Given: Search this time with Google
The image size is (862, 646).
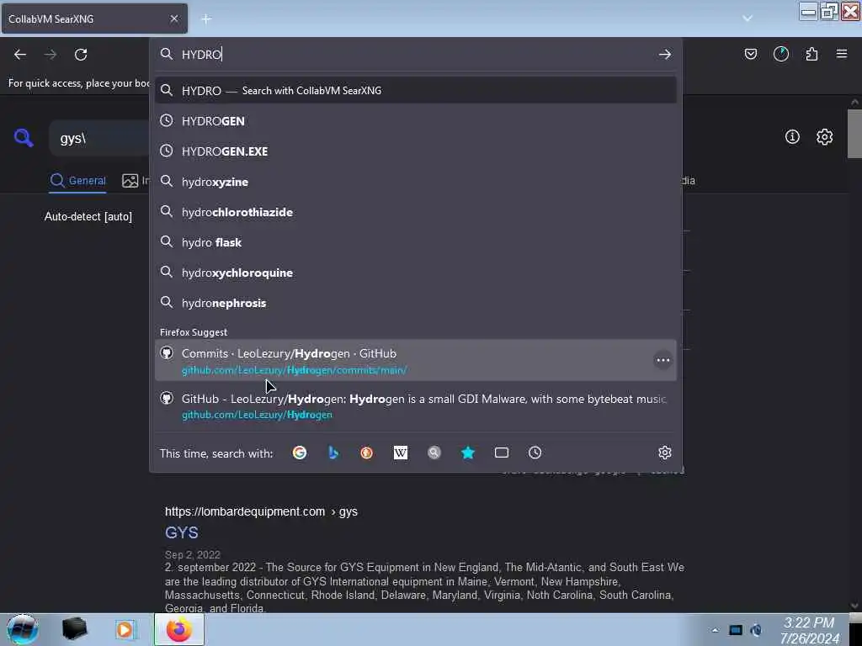Looking at the screenshot, I should pyautogui.click(x=300, y=453).
